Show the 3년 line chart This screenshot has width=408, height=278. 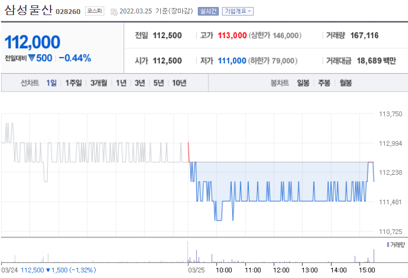tap(140, 83)
